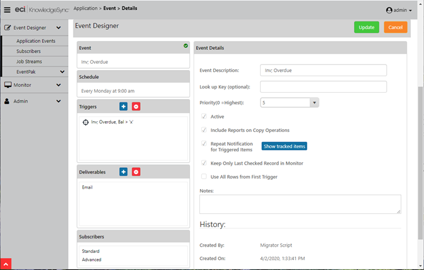Screen dimensions: 424x270
Task: Collapse the Event Designer sidebar section
Action: click(59, 28)
